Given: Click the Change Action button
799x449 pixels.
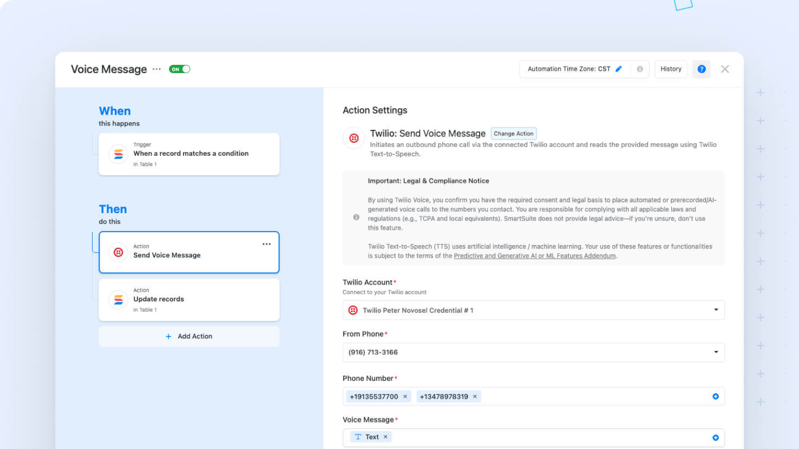Looking at the screenshot, I should 513,134.
